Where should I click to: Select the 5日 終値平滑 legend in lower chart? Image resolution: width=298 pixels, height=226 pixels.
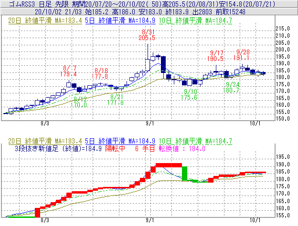click(x=120, y=141)
